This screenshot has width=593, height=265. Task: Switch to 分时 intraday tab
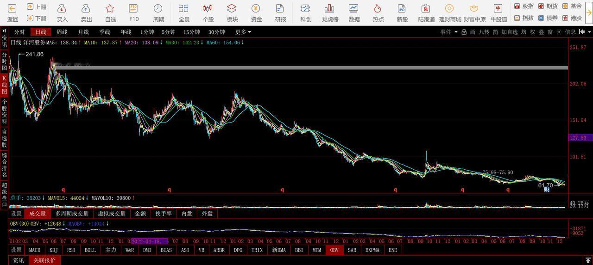[x=19, y=32]
